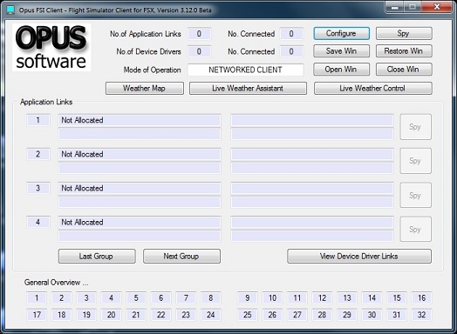Image resolution: width=457 pixels, height=334 pixels.
Task: Open the Configure dialog
Action: [341, 33]
